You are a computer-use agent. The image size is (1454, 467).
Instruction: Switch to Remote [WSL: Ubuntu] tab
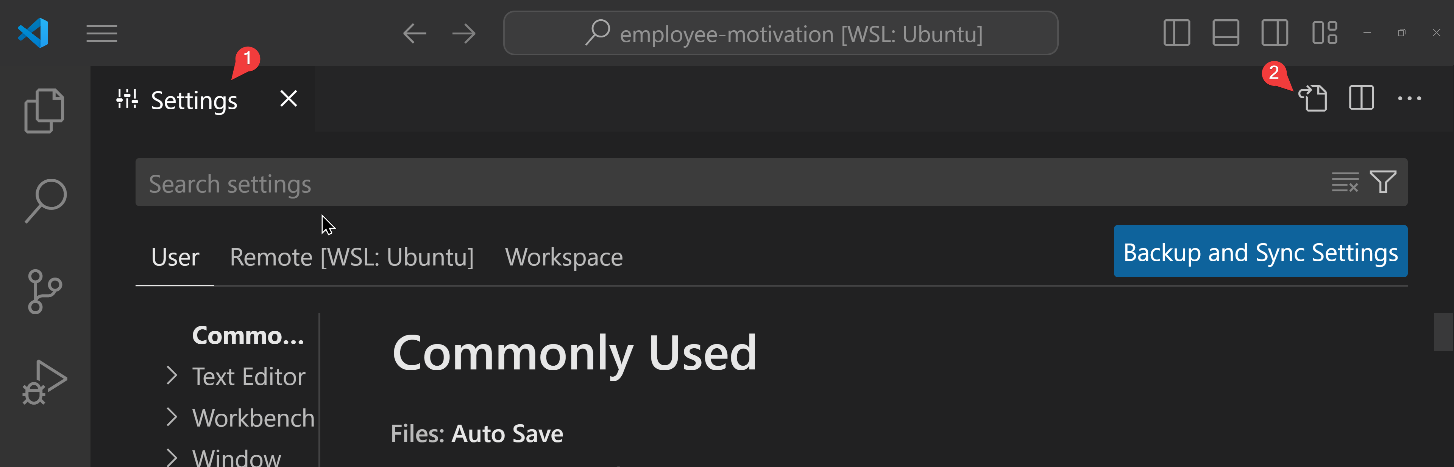click(x=353, y=258)
